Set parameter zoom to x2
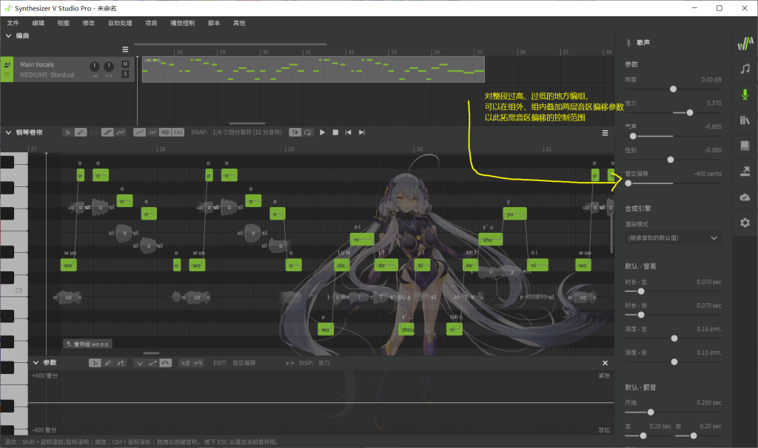The image size is (758, 448). [x=185, y=363]
